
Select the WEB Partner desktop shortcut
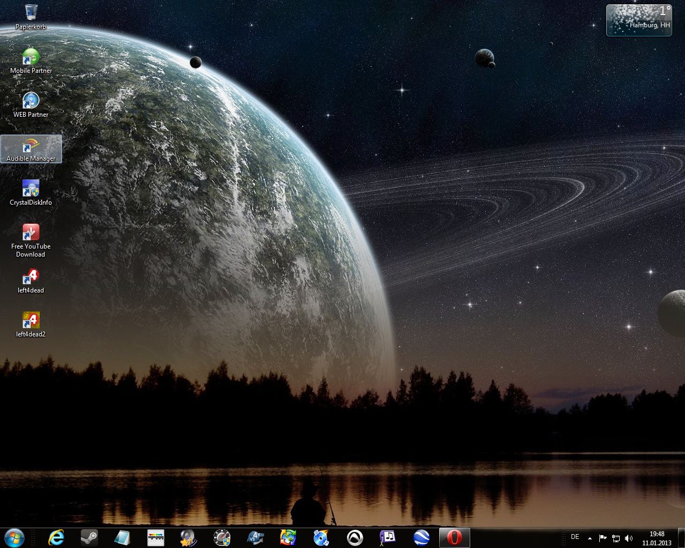31,105
